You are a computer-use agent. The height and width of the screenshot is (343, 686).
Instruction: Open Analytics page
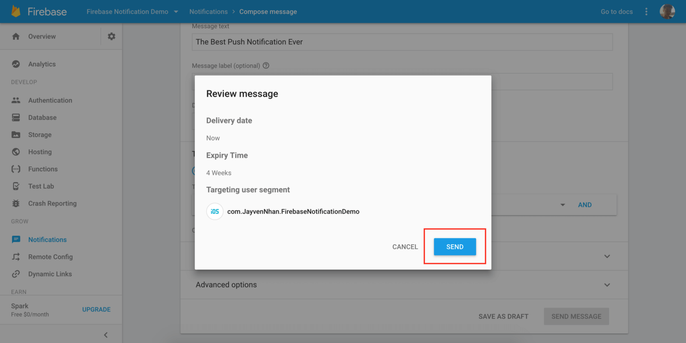tap(42, 64)
